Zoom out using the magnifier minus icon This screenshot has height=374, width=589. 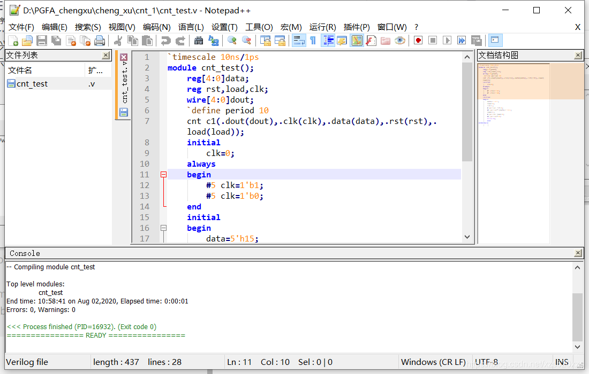246,41
